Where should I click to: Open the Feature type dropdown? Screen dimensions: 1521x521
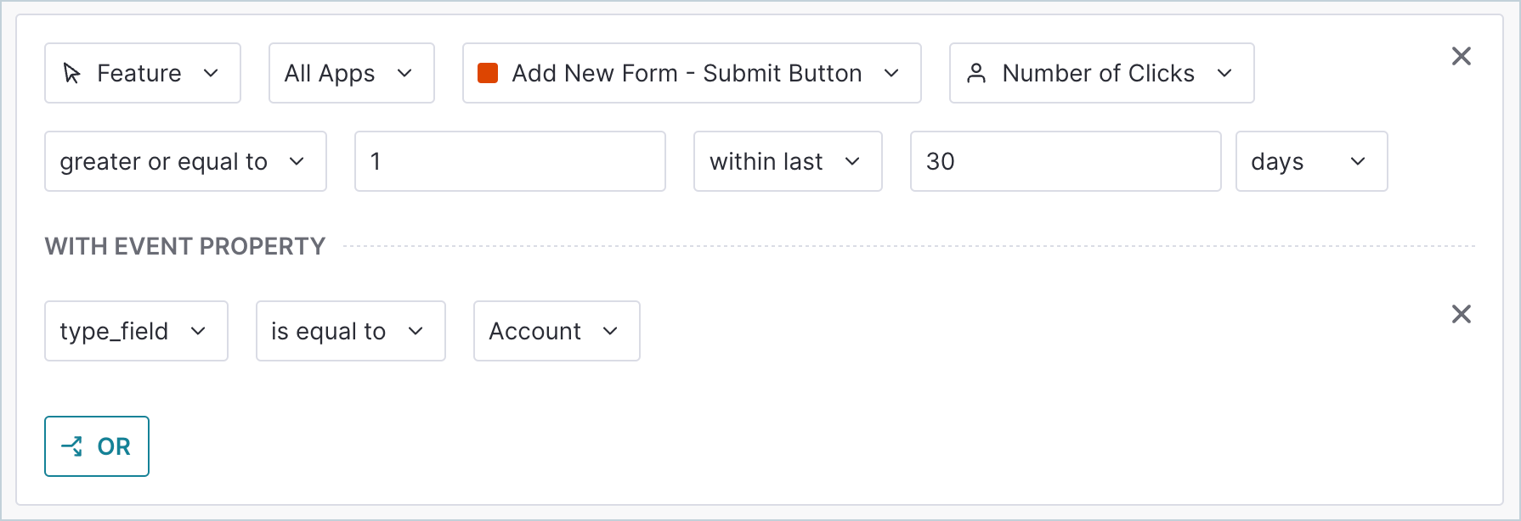[143, 73]
